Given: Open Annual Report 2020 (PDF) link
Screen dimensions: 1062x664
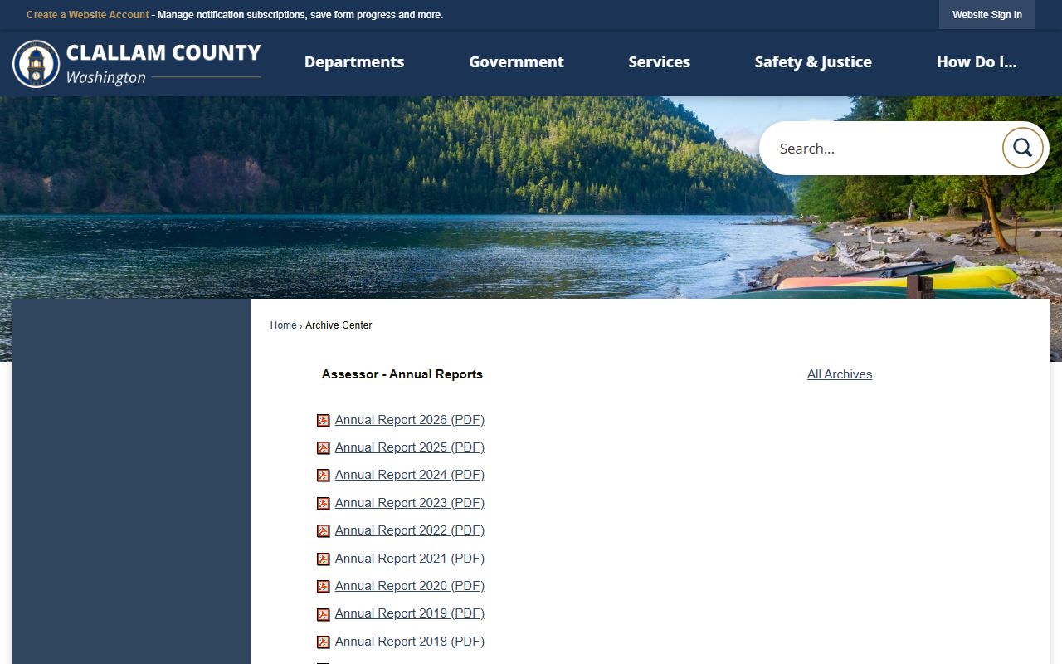Looking at the screenshot, I should point(410,586).
